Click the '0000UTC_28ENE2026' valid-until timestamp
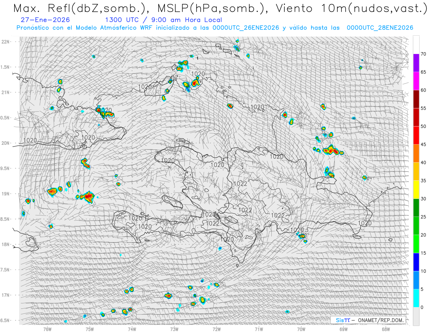Image resolution: width=433 pixels, height=334 pixels. pos(380,28)
